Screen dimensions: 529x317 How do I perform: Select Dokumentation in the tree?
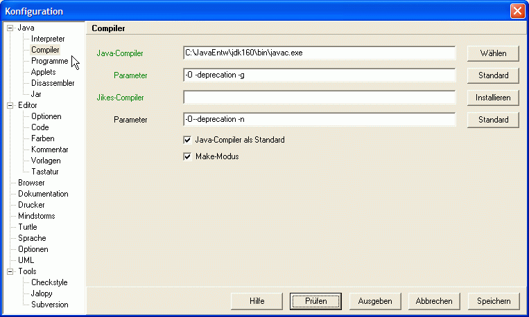pyautogui.click(x=43, y=194)
